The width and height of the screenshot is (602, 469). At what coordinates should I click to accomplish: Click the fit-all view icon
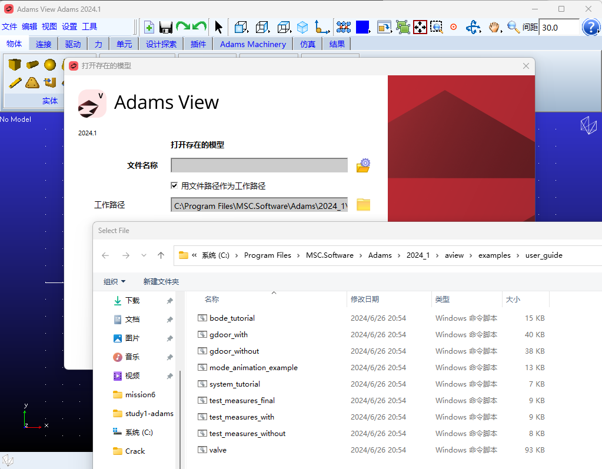[x=420, y=27]
